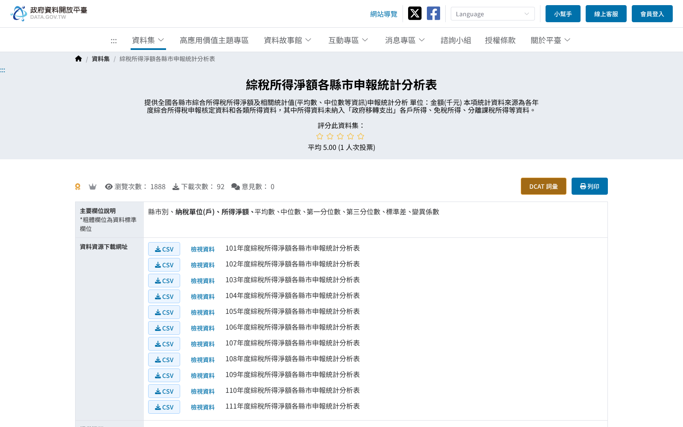This screenshot has height=427, width=683.
Task: Rate dataset with third star
Action: pyautogui.click(x=340, y=136)
